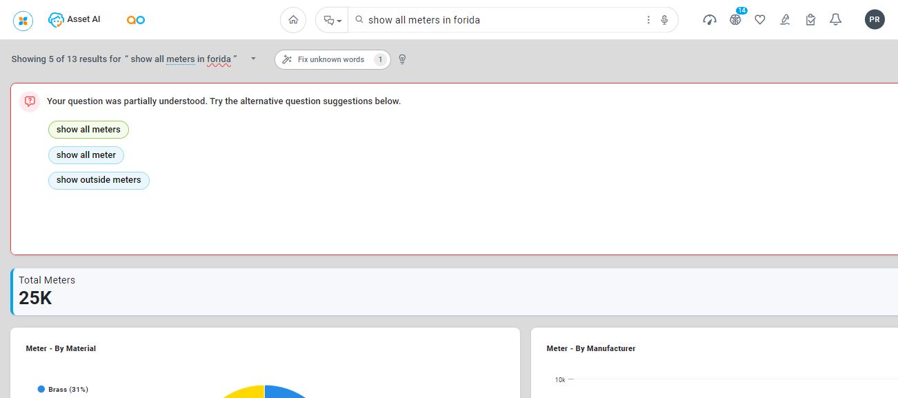Click the Fix unknown words button
The width and height of the screenshot is (898, 398).
click(x=332, y=59)
